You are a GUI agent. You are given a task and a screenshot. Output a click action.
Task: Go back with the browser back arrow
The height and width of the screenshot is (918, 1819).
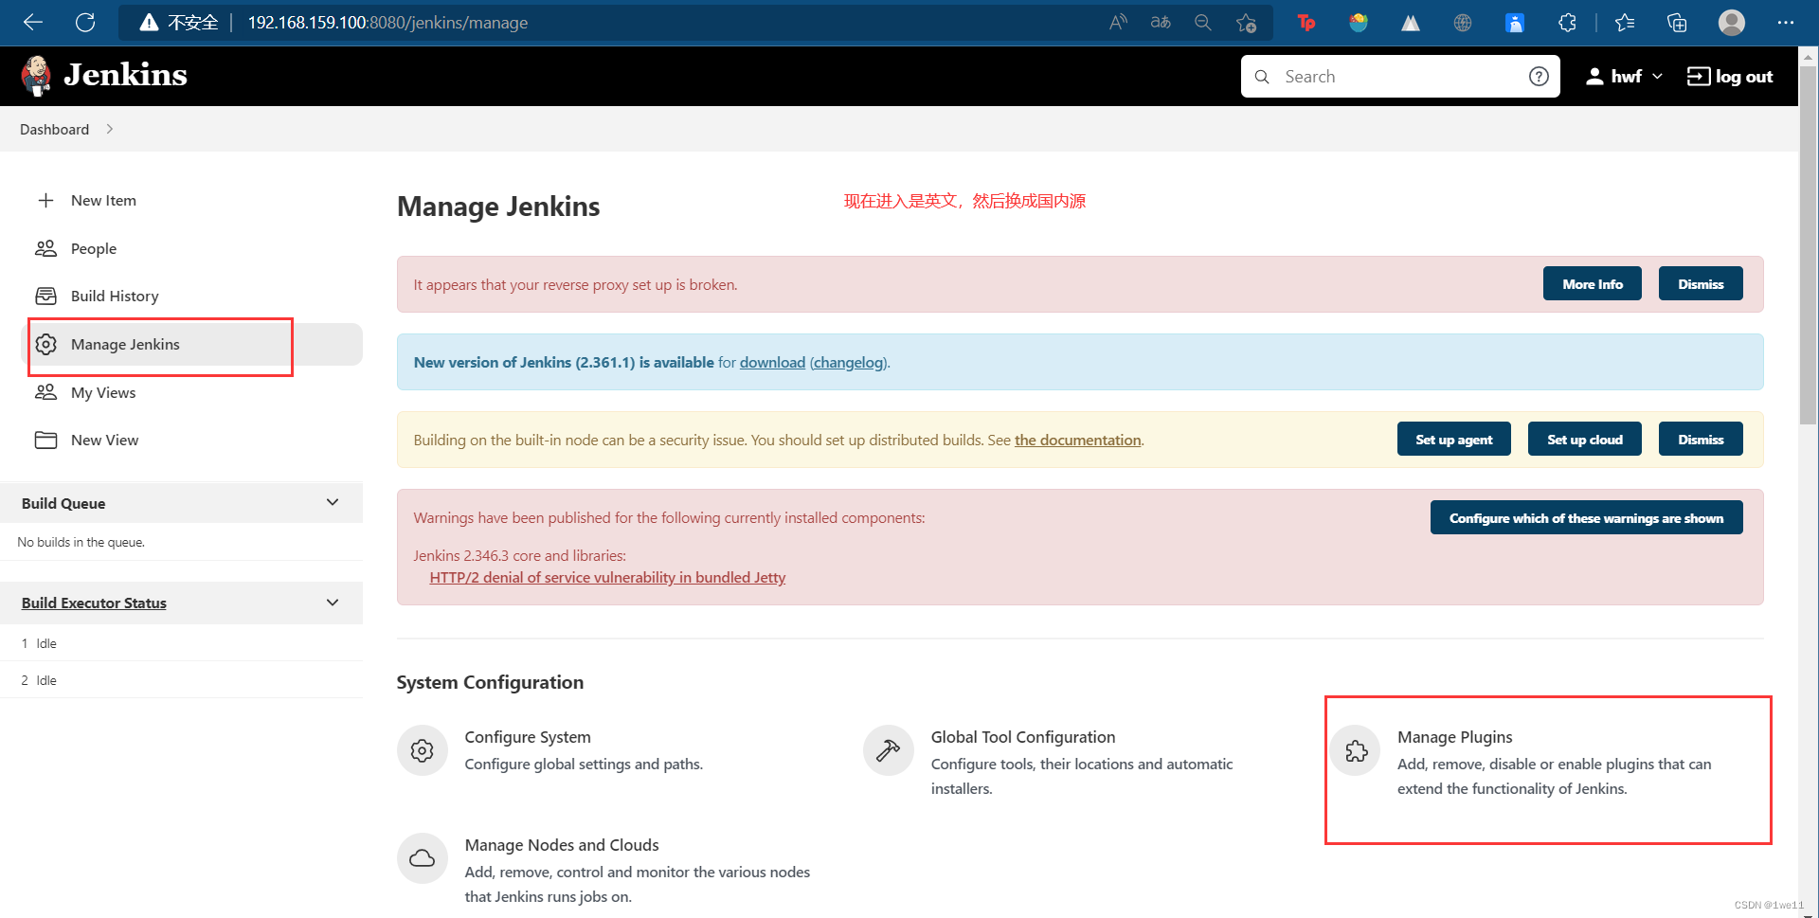pos(33,22)
